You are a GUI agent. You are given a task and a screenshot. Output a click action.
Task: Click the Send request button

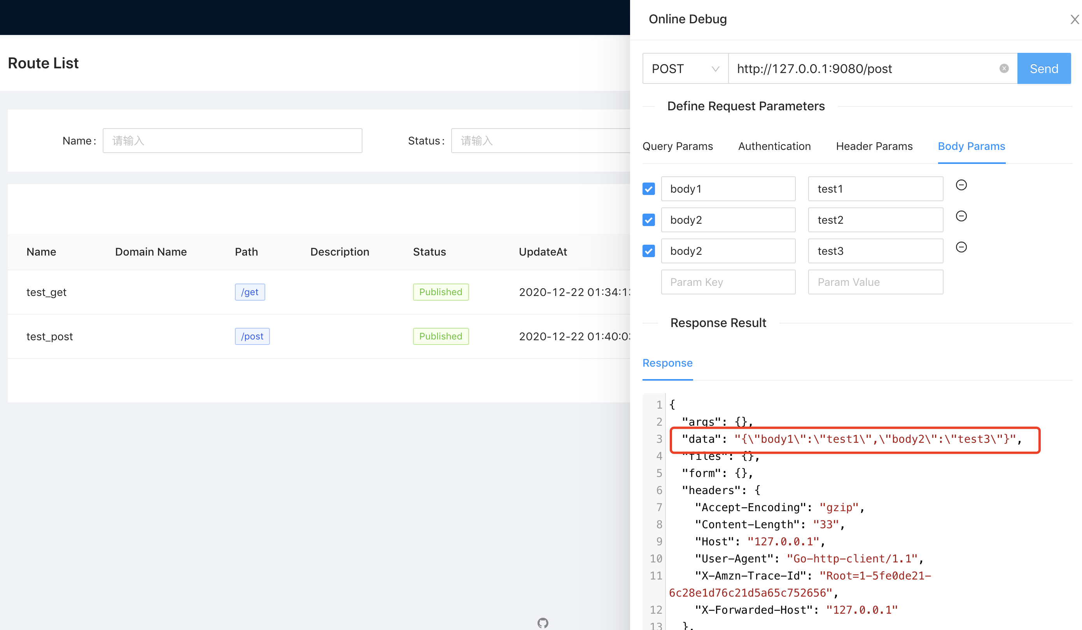[1043, 69]
